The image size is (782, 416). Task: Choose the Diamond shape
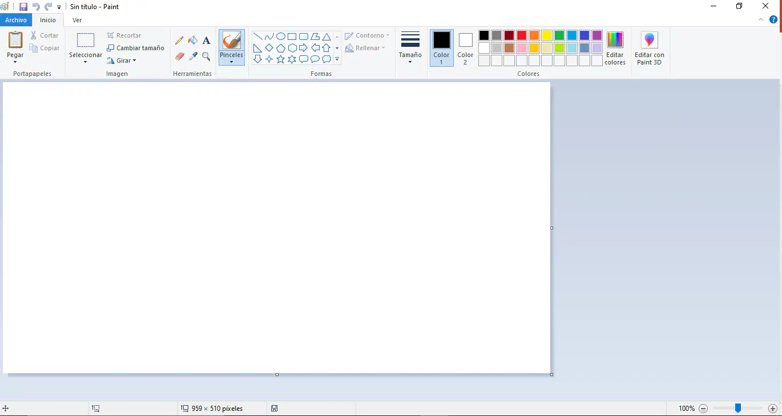pos(269,48)
